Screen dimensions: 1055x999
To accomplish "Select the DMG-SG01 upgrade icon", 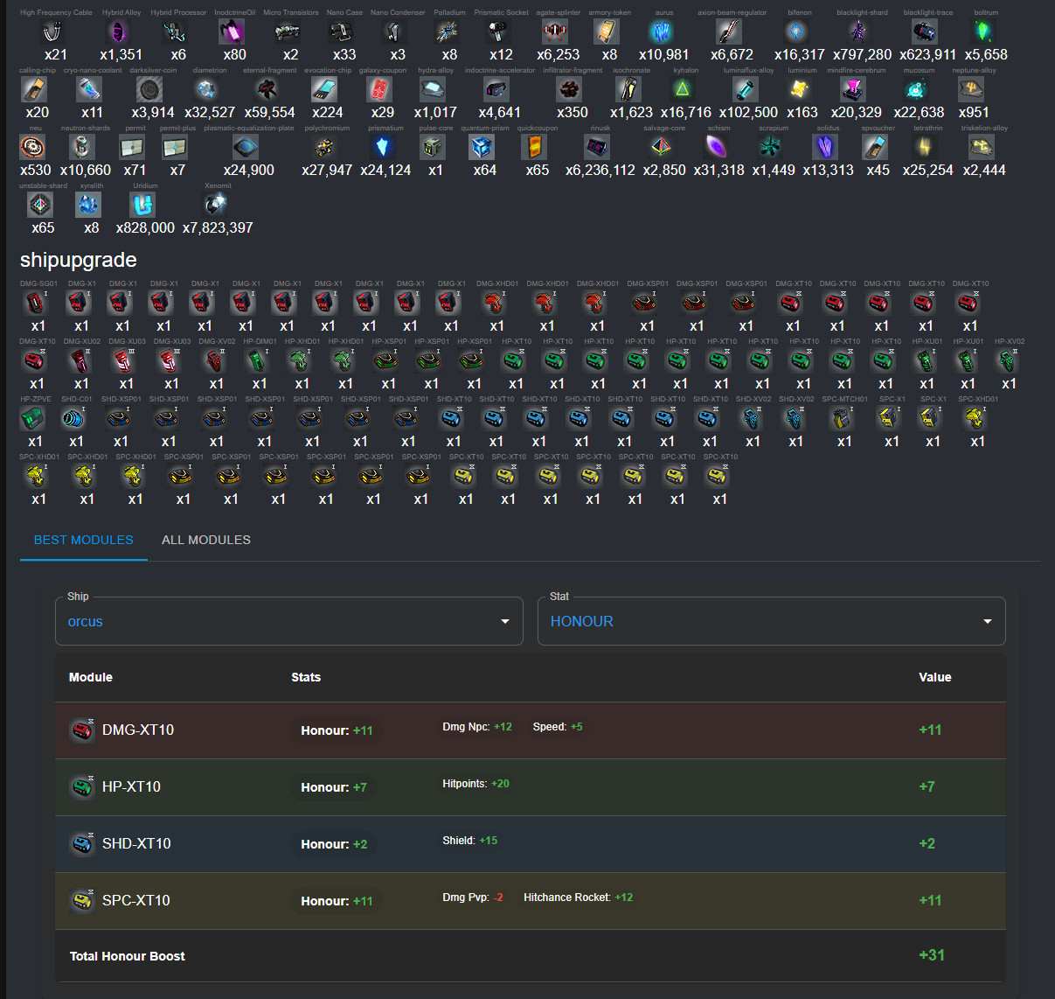I will coord(36,303).
